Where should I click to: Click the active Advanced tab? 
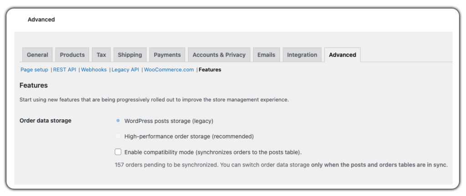342,55
